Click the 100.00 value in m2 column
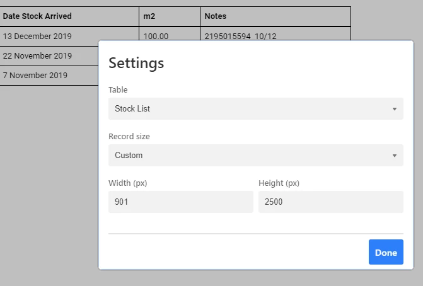423x286 pixels. pos(156,36)
